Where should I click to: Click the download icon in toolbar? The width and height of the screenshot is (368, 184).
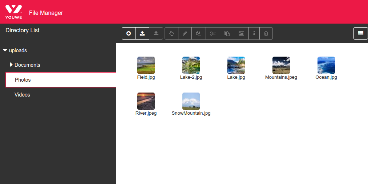[x=156, y=33]
